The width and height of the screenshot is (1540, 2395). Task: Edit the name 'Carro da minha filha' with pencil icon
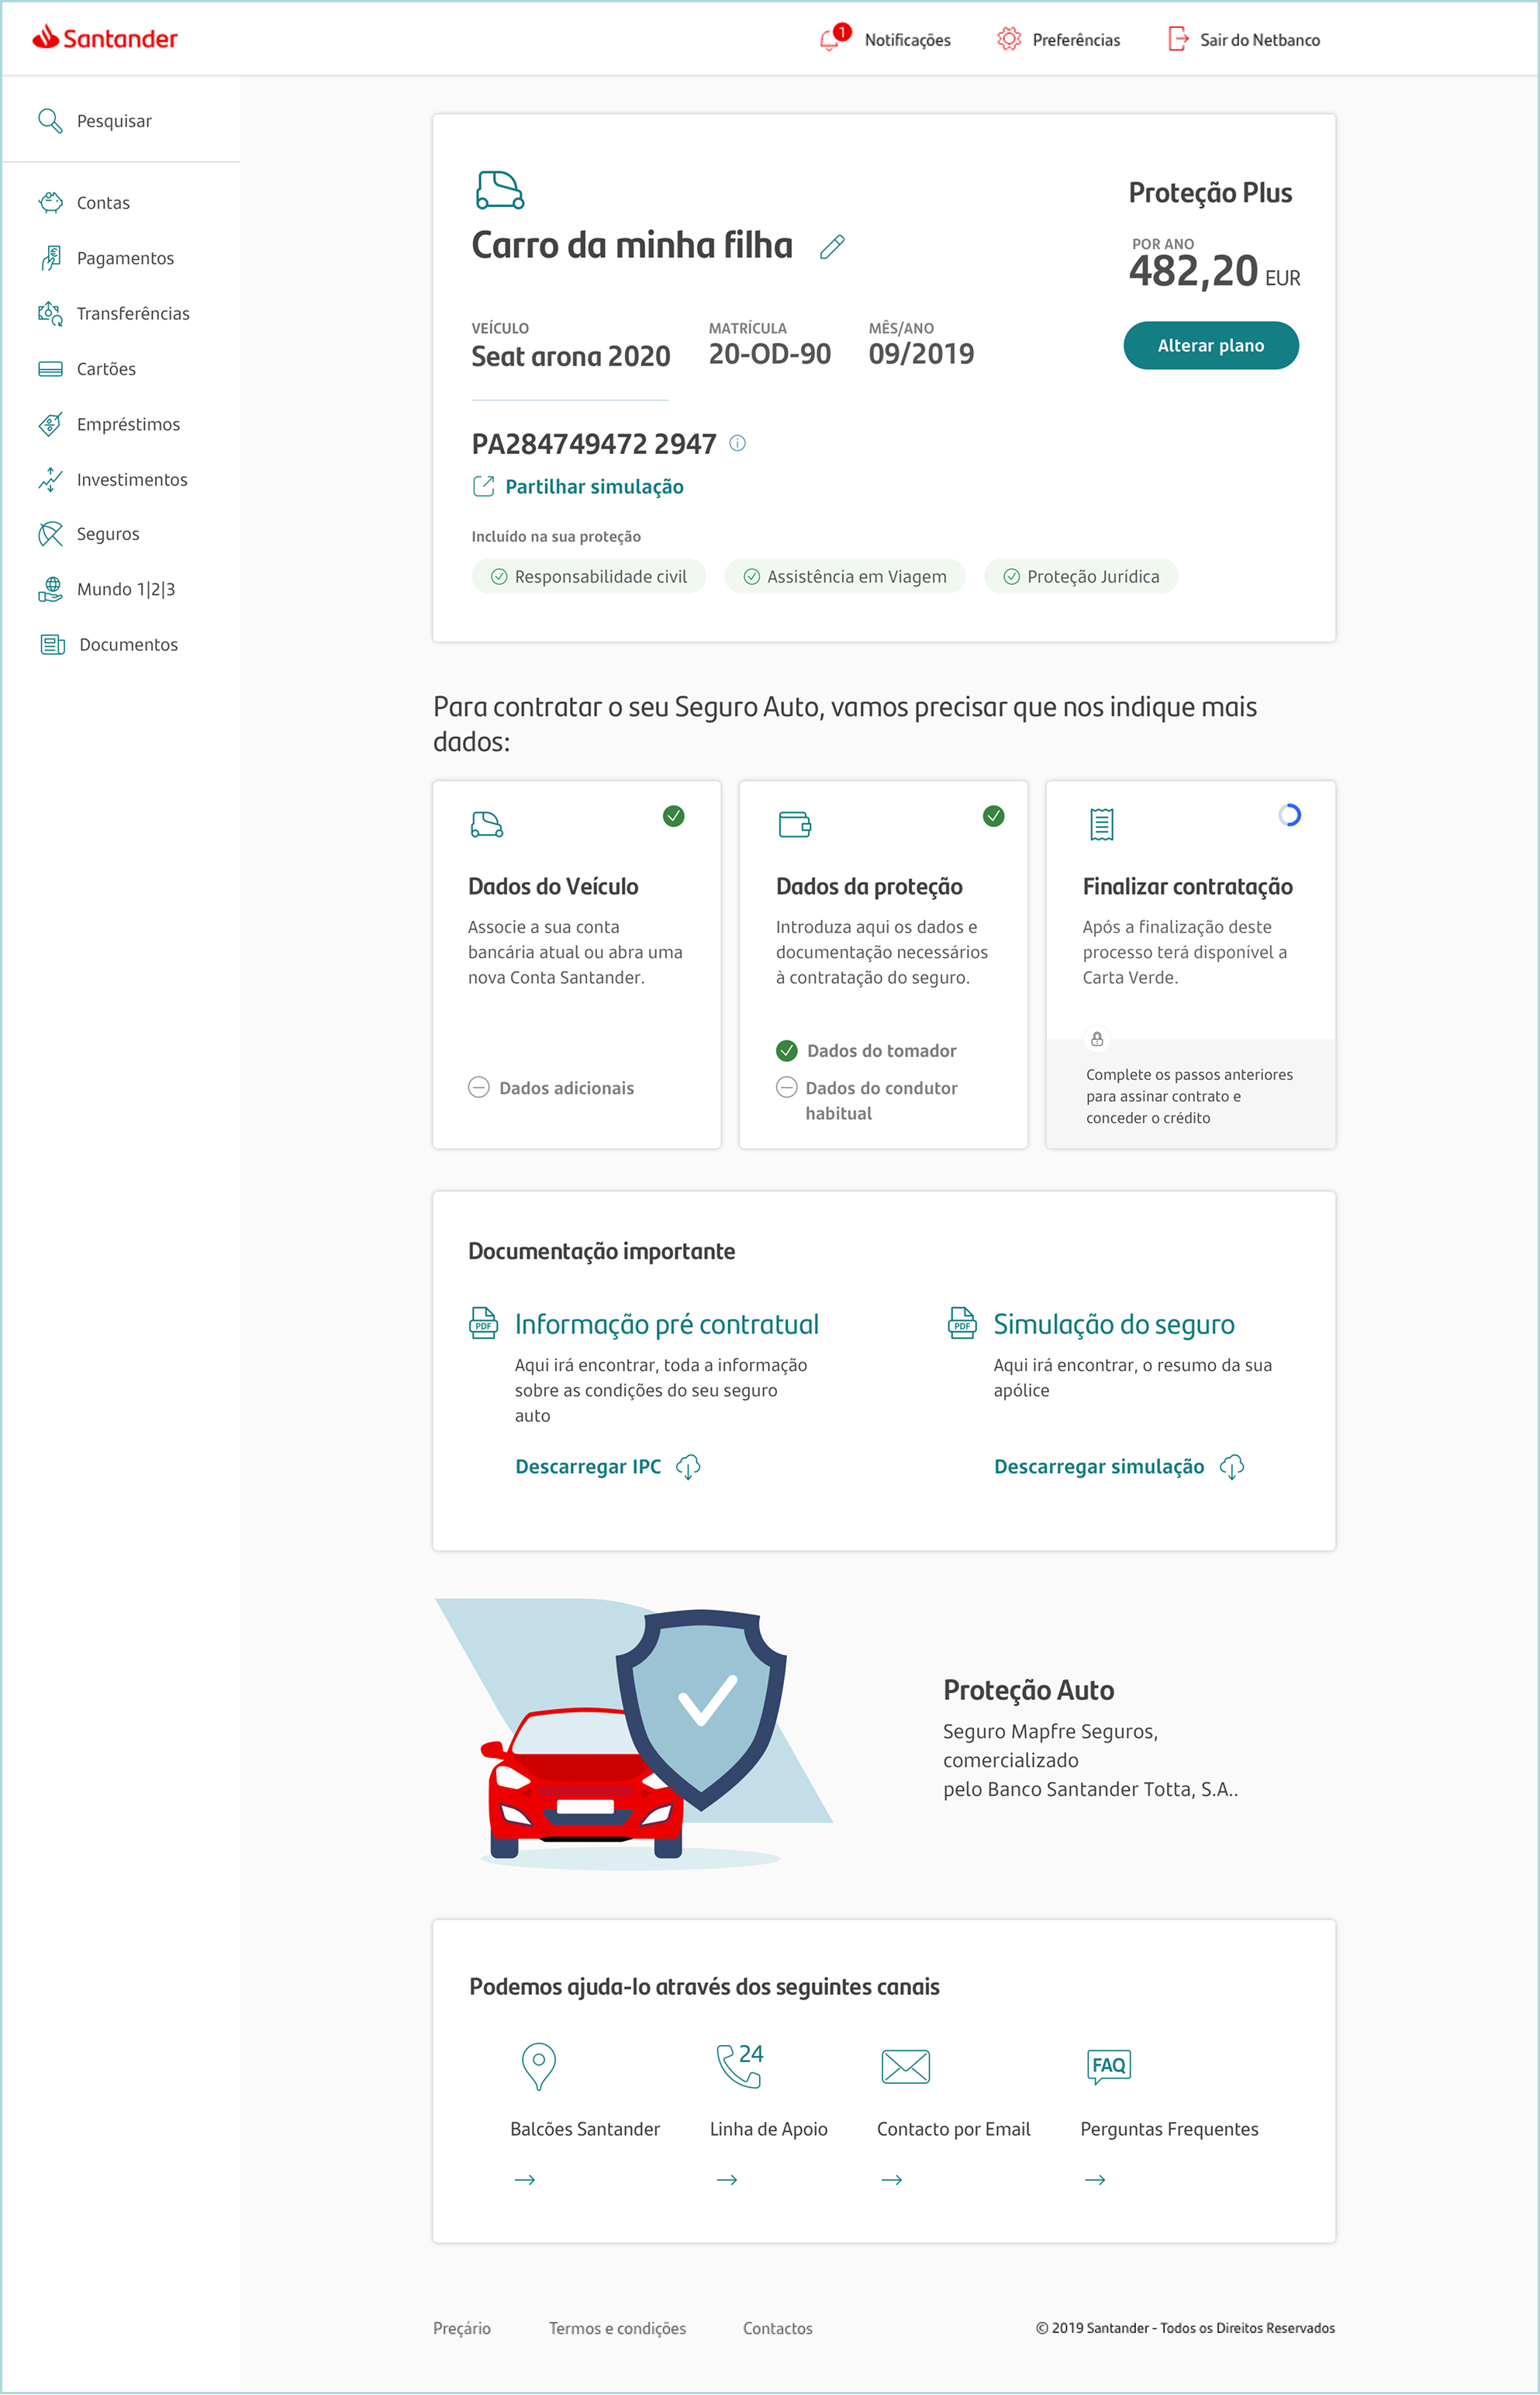click(832, 247)
